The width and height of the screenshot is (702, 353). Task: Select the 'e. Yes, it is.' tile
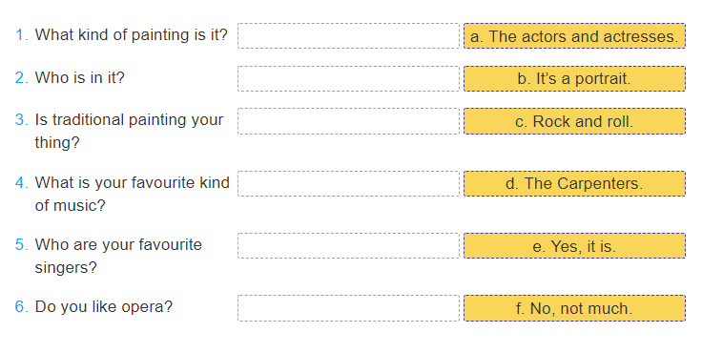coord(574,246)
